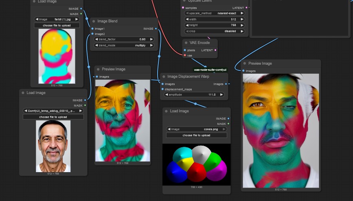Click the LATENT output socket on Upscale Latent
Viewport: 353px width, 201px height.
(246, 8)
